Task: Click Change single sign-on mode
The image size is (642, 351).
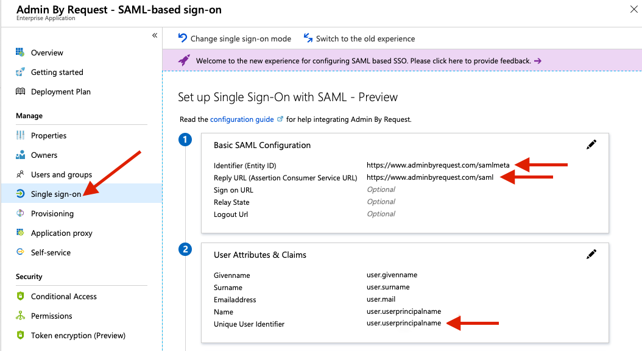Action: pyautogui.click(x=235, y=38)
